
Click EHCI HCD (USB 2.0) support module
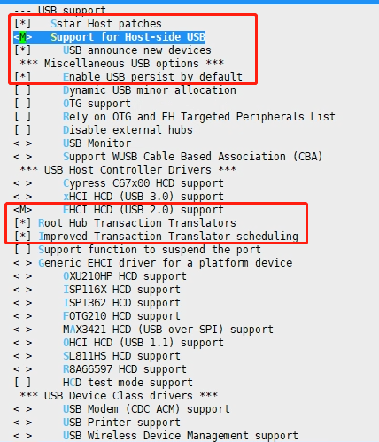click(119, 210)
